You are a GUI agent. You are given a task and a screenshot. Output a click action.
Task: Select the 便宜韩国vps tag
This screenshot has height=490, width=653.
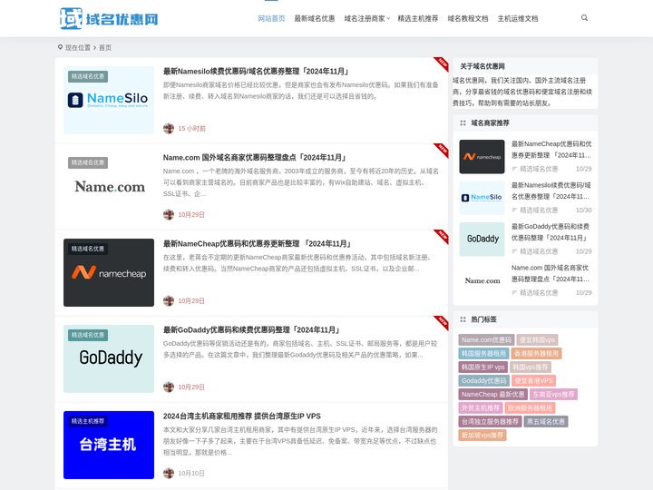[537, 340]
